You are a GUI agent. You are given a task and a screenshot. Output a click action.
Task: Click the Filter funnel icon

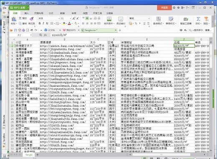click(206, 19)
